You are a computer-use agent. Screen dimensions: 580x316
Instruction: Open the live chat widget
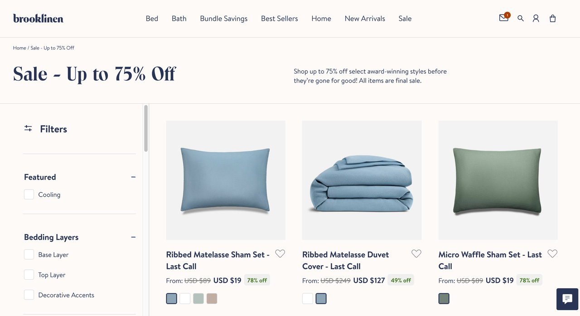pyautogui.click(x=567, y=299)
